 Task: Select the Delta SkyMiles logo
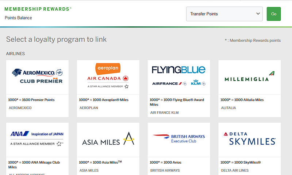(250, 139)
